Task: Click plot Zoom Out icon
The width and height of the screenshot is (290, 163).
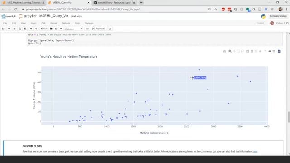Action: (x=252, y=51)
